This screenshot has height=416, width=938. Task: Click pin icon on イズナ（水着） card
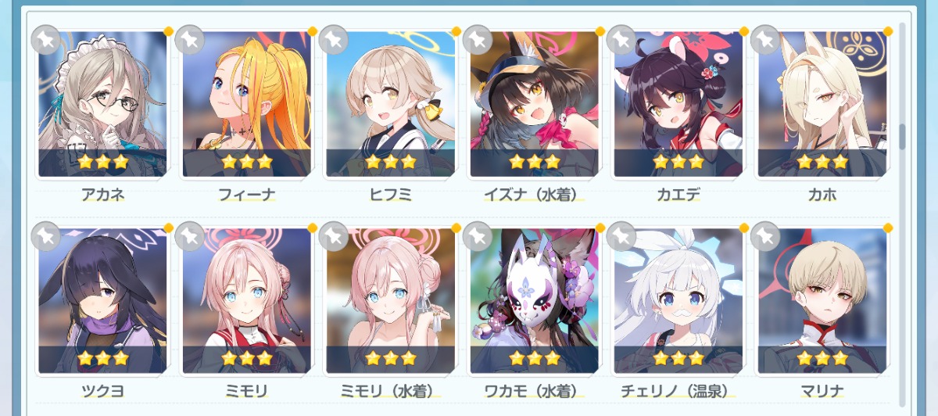[477, 38]
